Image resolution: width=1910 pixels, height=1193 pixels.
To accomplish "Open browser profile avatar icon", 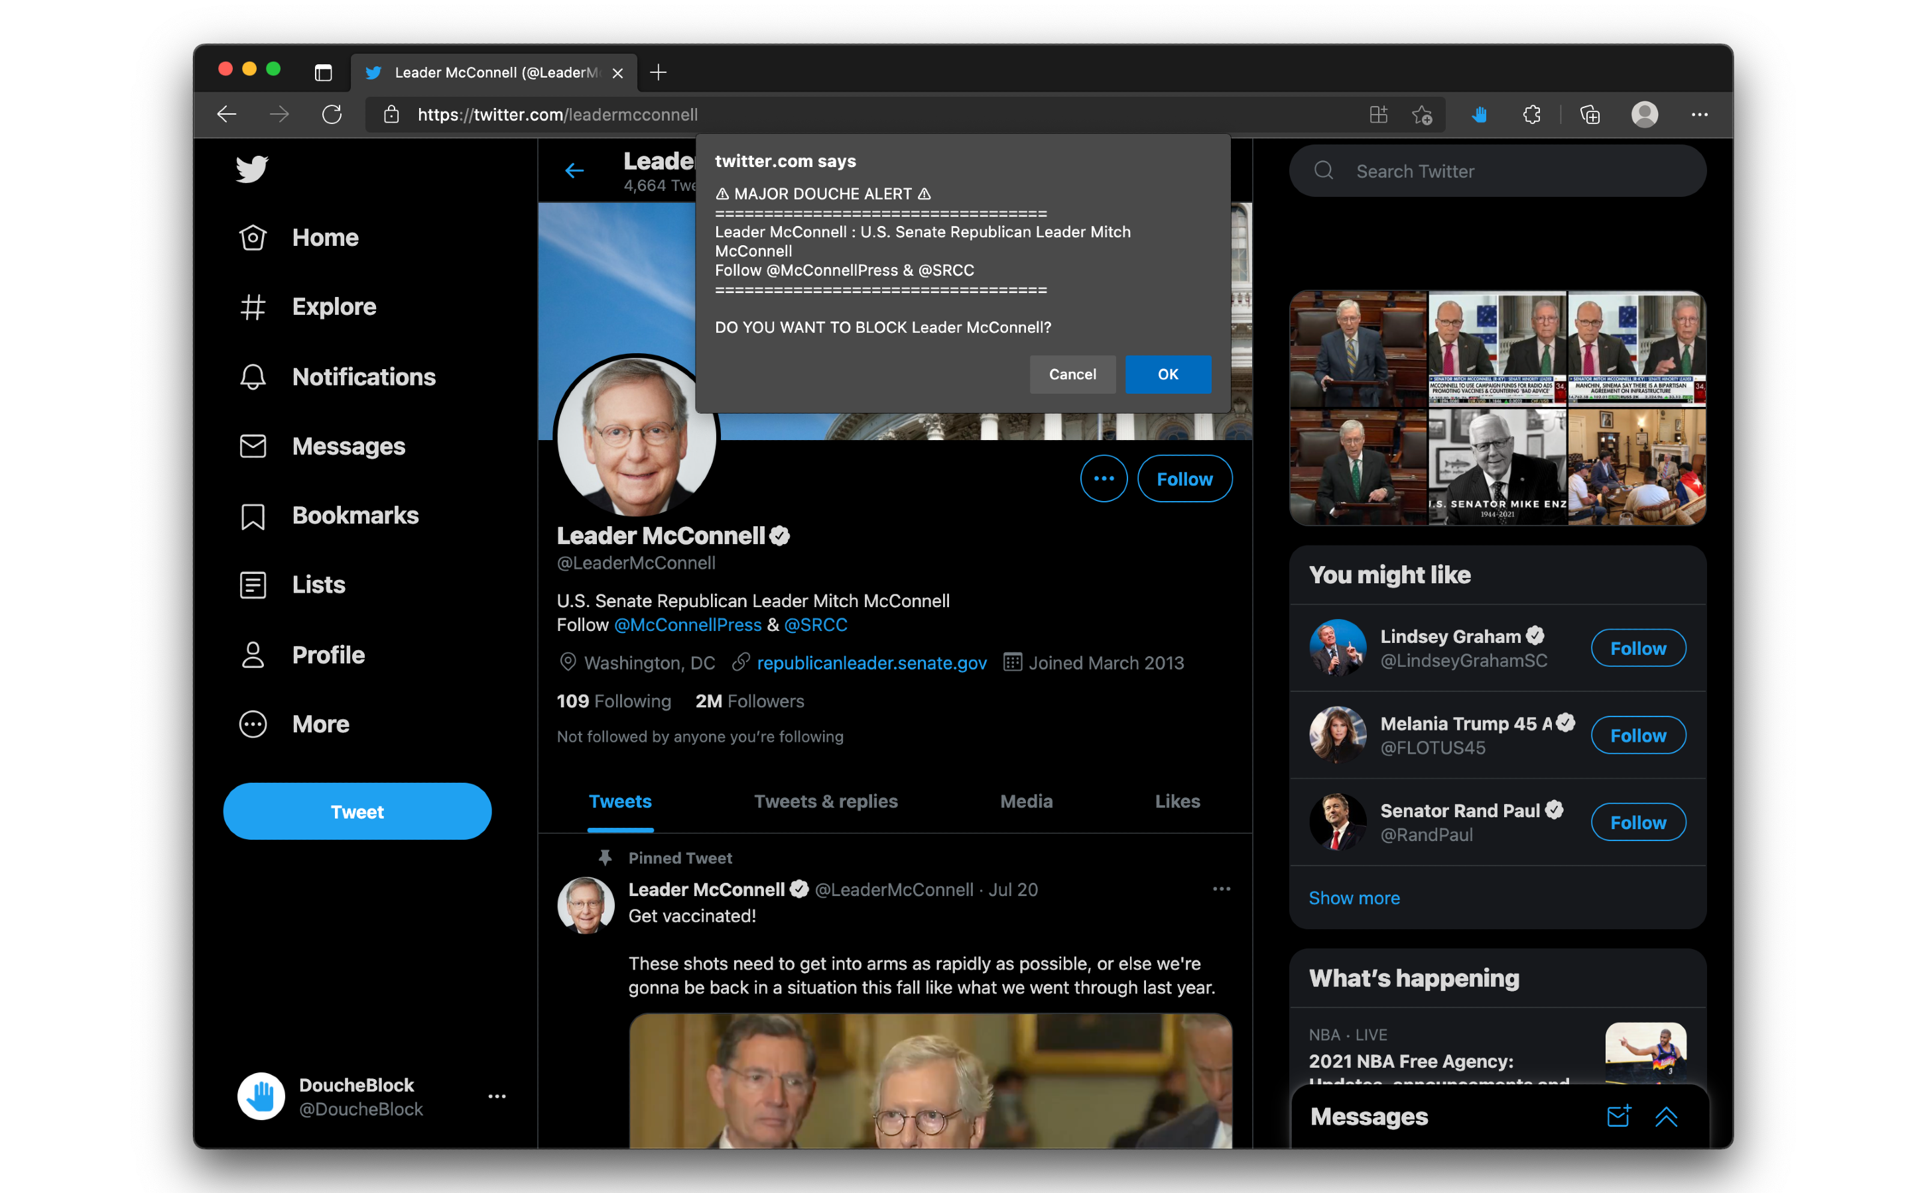I will 1644,115.
